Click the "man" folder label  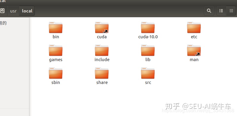pos(194,60)
